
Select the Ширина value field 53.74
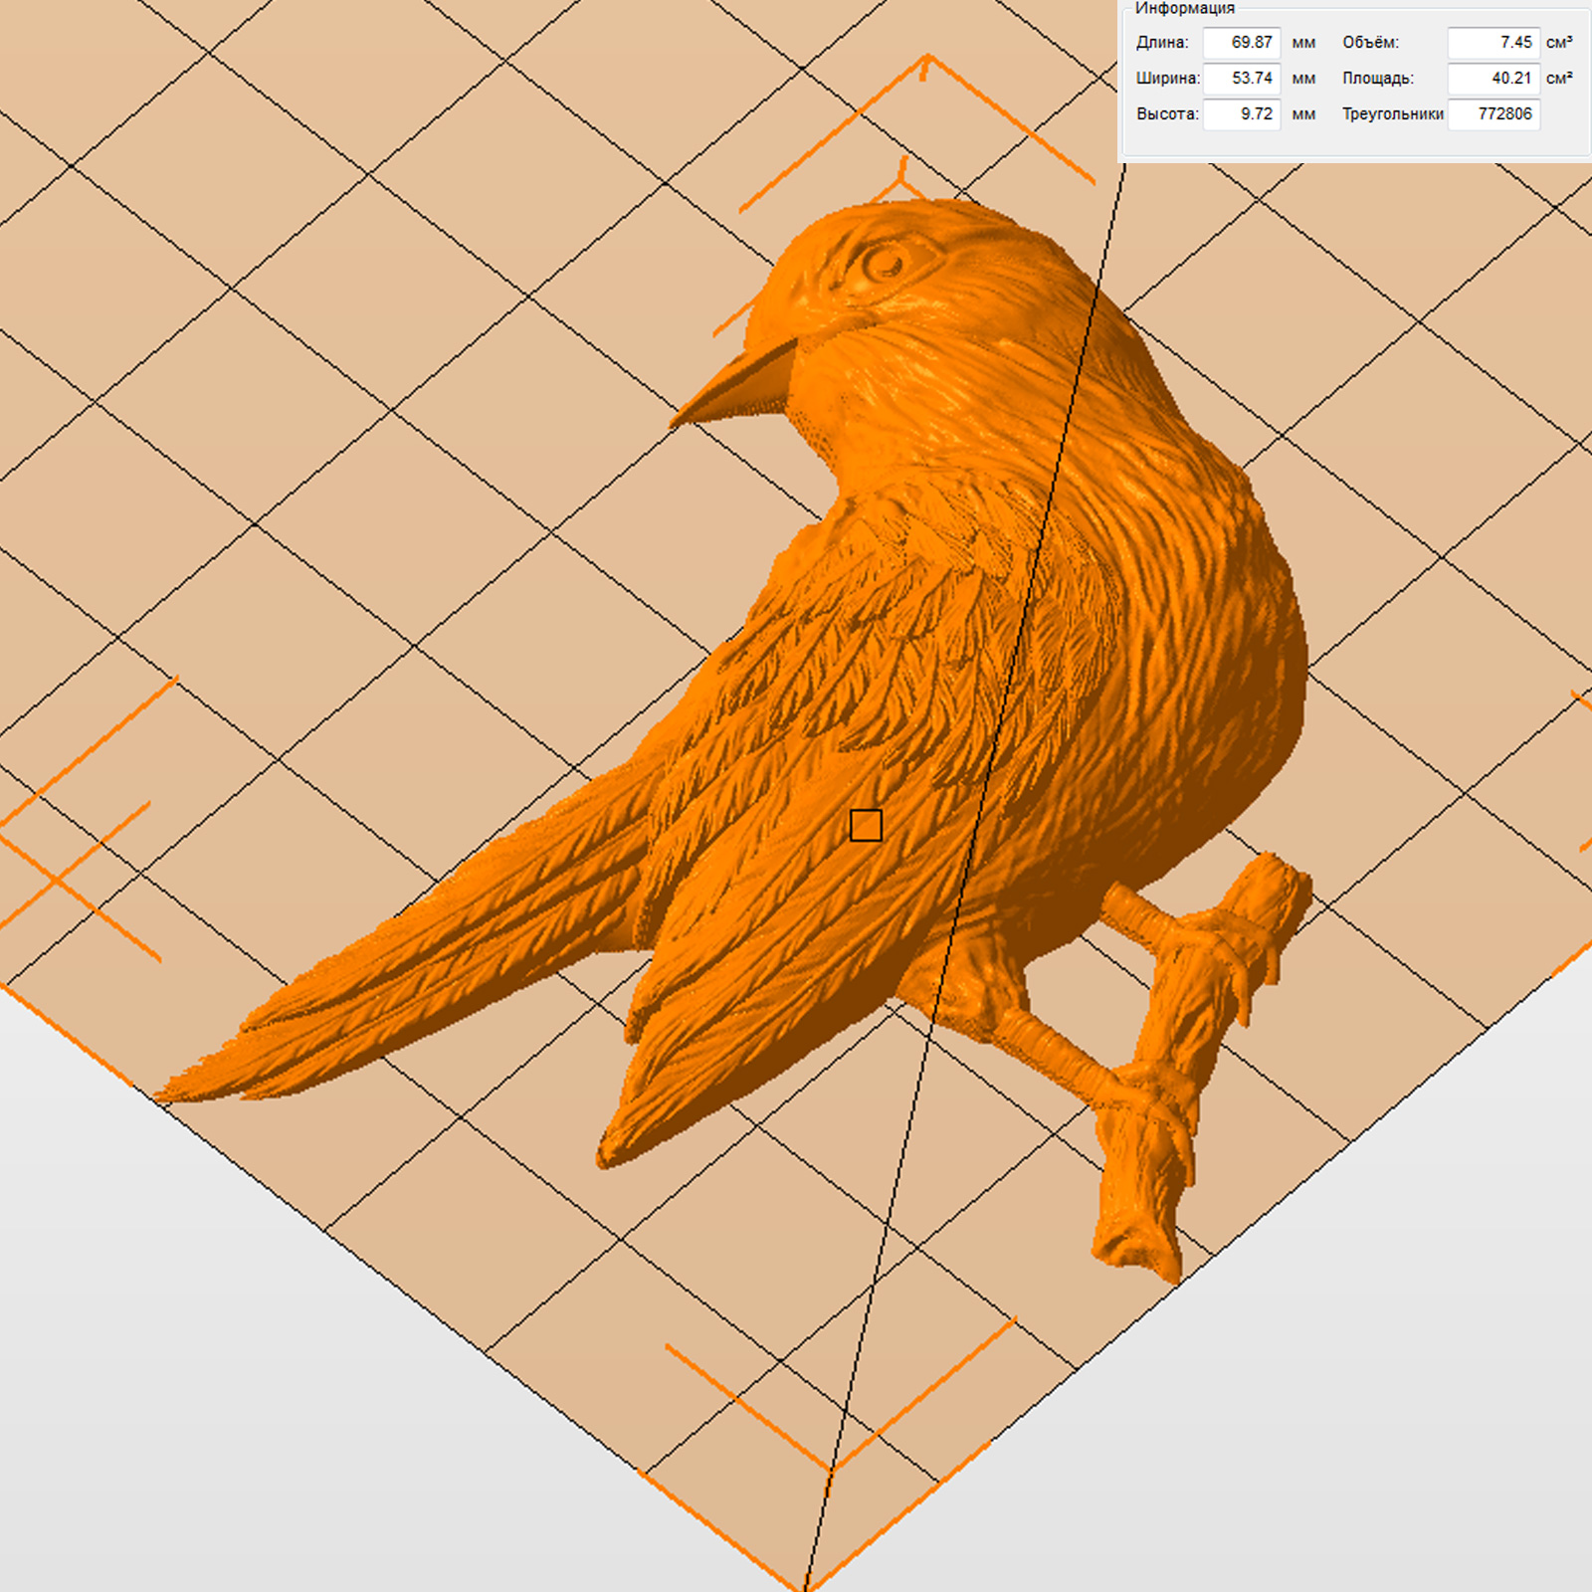[x=1241, y=79]
